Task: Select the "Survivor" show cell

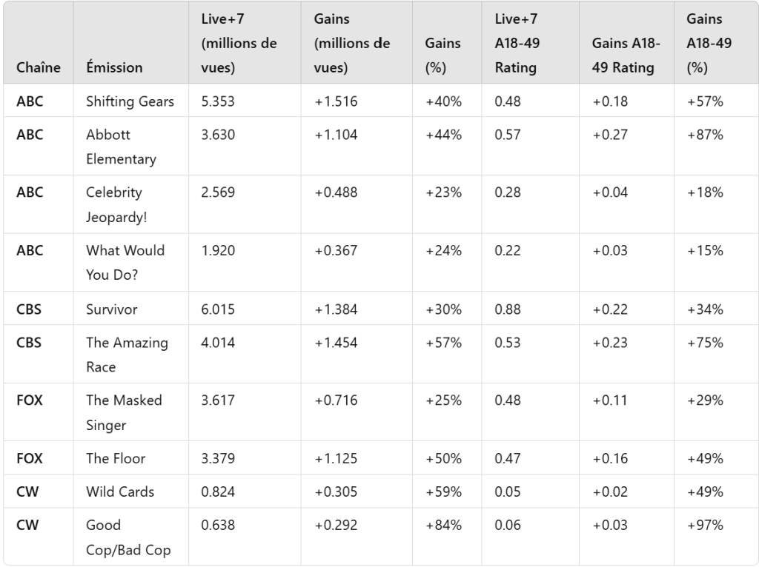Action: [111, 310]
